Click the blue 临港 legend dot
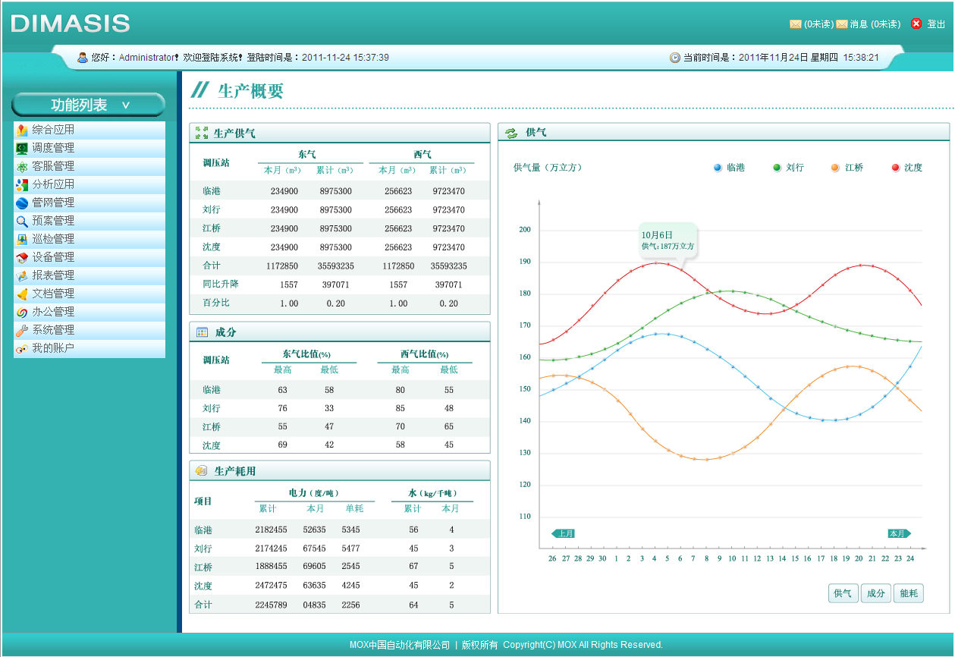 click(718, 168)
